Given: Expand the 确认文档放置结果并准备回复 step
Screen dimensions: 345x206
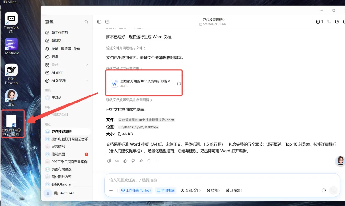Looking at the screenshot, I should pyautogui.click(x=129, y=100).
